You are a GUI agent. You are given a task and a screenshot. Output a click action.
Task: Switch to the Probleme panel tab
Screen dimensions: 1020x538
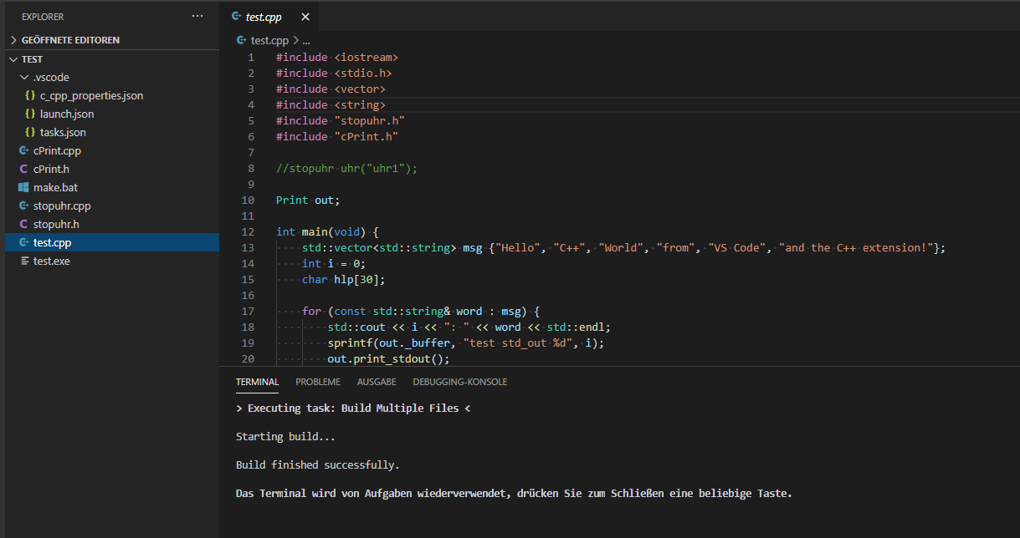pos(318,382)
